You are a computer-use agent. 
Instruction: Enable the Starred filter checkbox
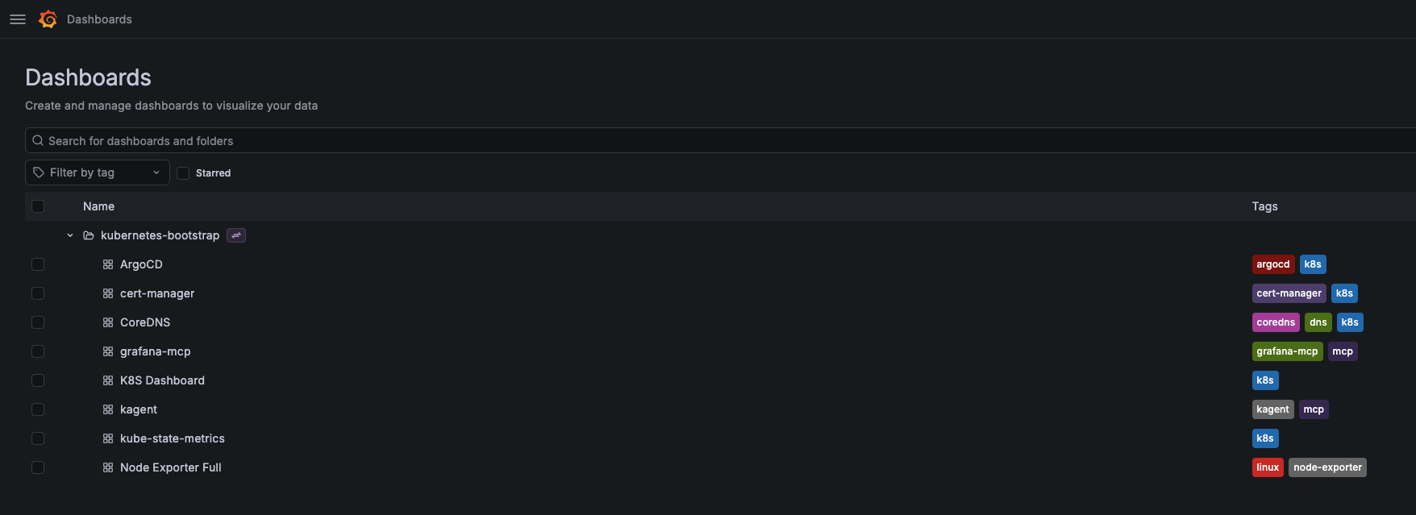183,173
